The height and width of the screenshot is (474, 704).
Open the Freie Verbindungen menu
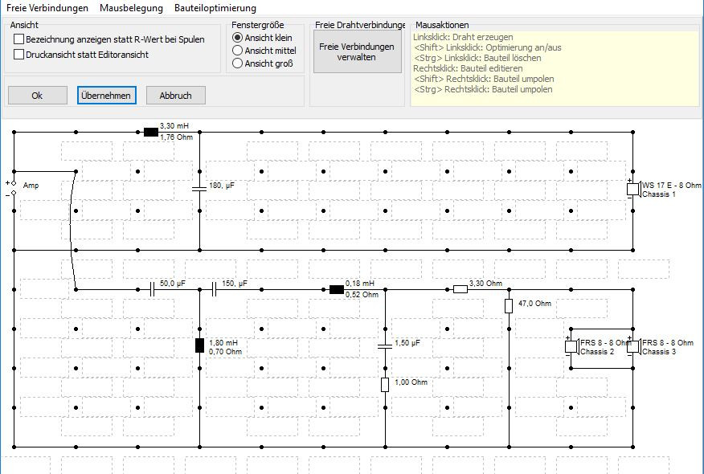(x=47, y=8)
